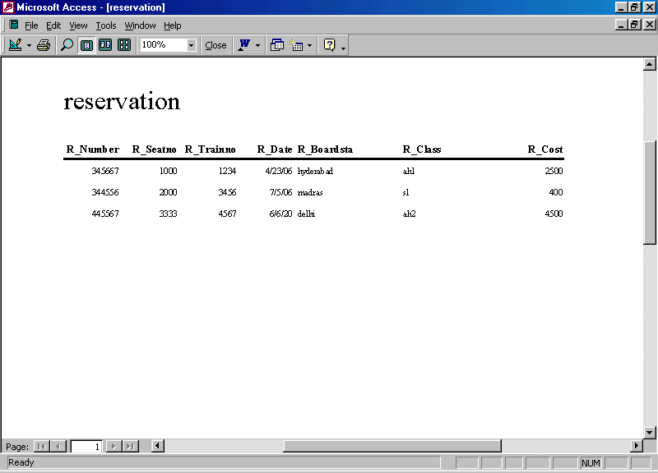Click the Design View toolbar icon

(16, 45)
